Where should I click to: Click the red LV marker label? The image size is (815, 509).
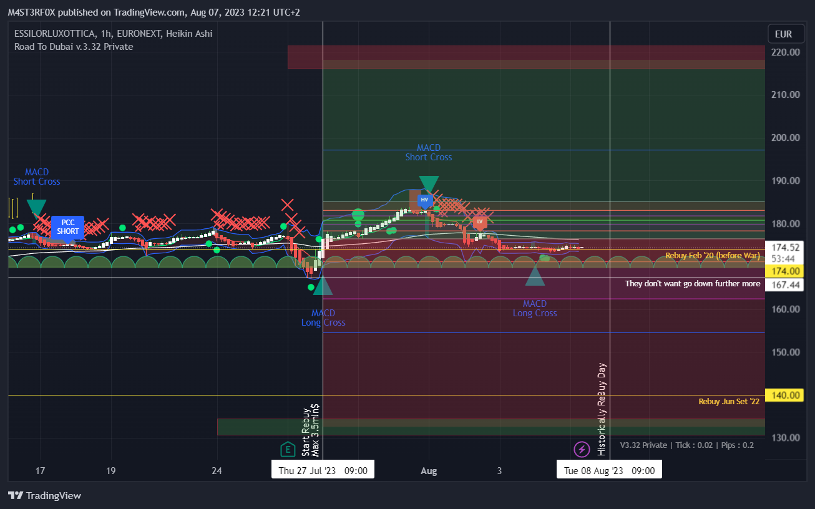tap(480, 222)
